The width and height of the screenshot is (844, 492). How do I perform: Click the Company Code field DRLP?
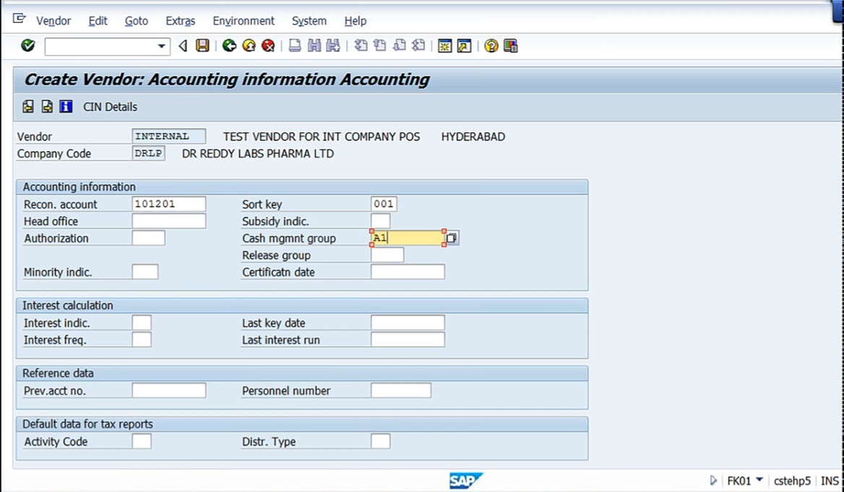tap(148, 153)
